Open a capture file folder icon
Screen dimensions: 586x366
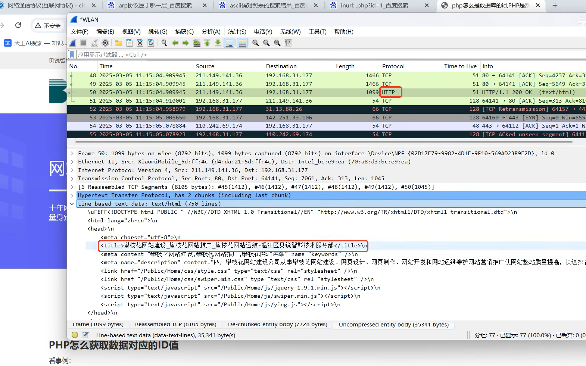click(119, 43)
